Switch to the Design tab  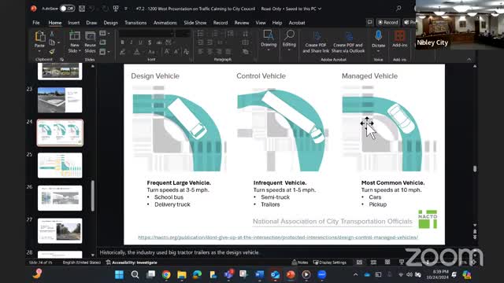coord(110,23)
